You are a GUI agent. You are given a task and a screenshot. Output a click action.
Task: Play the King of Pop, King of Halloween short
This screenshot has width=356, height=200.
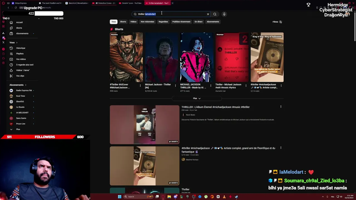click(x=267, y=57)
